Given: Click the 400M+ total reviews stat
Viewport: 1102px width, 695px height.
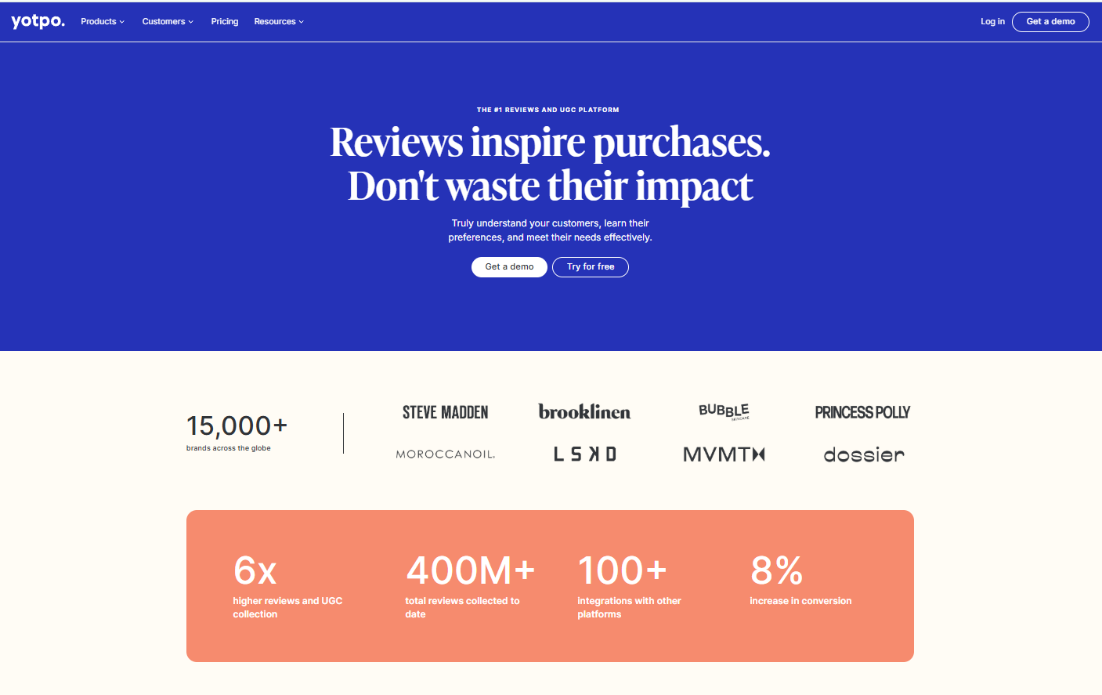Looking at the screenshot, I should pos(470,570).
